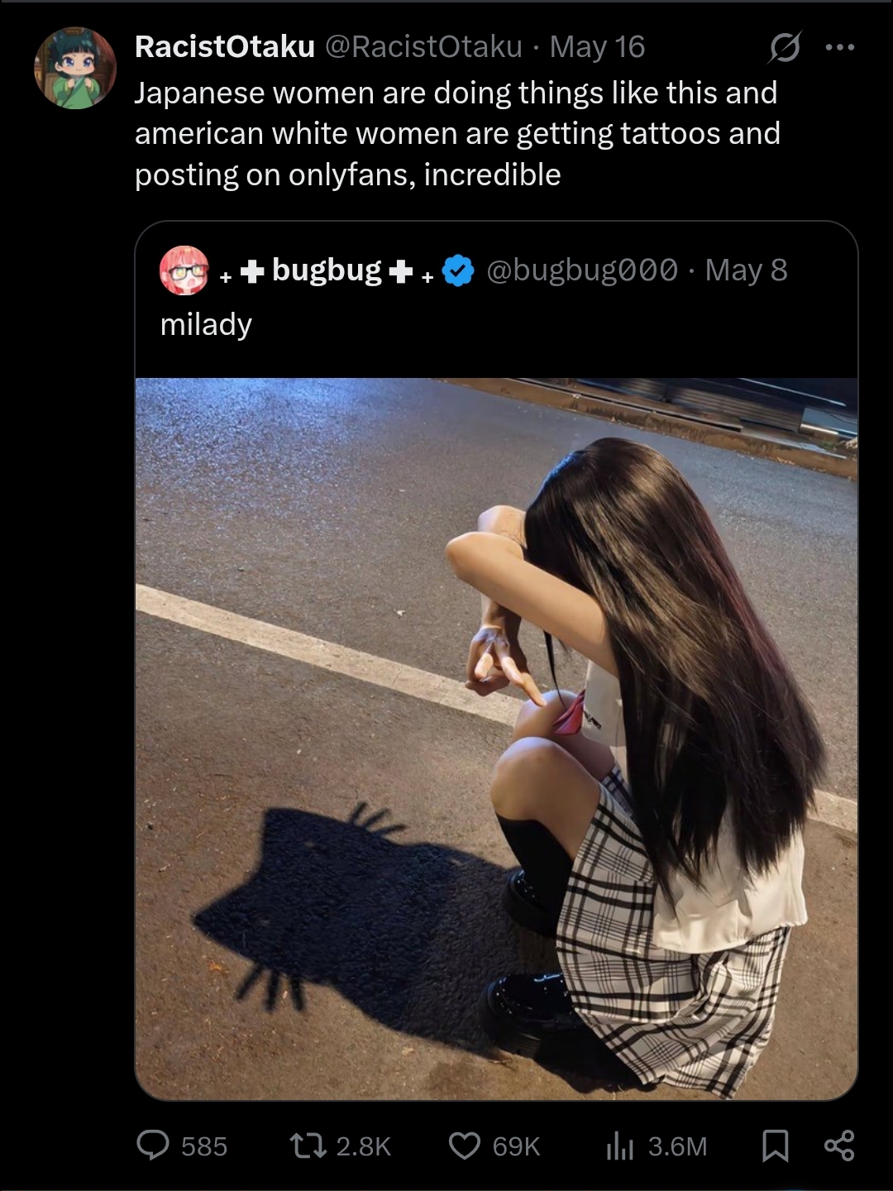Open the quoted photo of crouching girl
Viewport: 893px width, 1191px height.
click(496, 739)
